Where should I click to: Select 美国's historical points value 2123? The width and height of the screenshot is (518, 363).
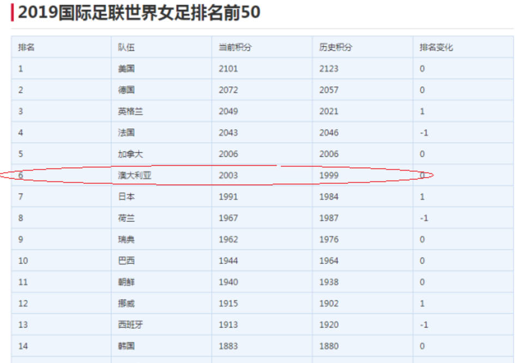click(329, 69)
